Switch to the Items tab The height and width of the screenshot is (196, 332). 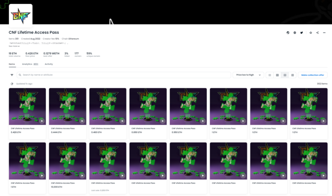tap(12, 64)
